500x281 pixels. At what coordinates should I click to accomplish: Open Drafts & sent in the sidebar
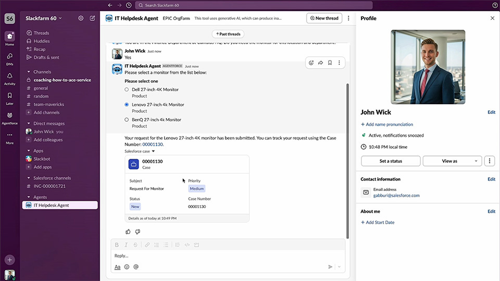click(x=46, y=57)
